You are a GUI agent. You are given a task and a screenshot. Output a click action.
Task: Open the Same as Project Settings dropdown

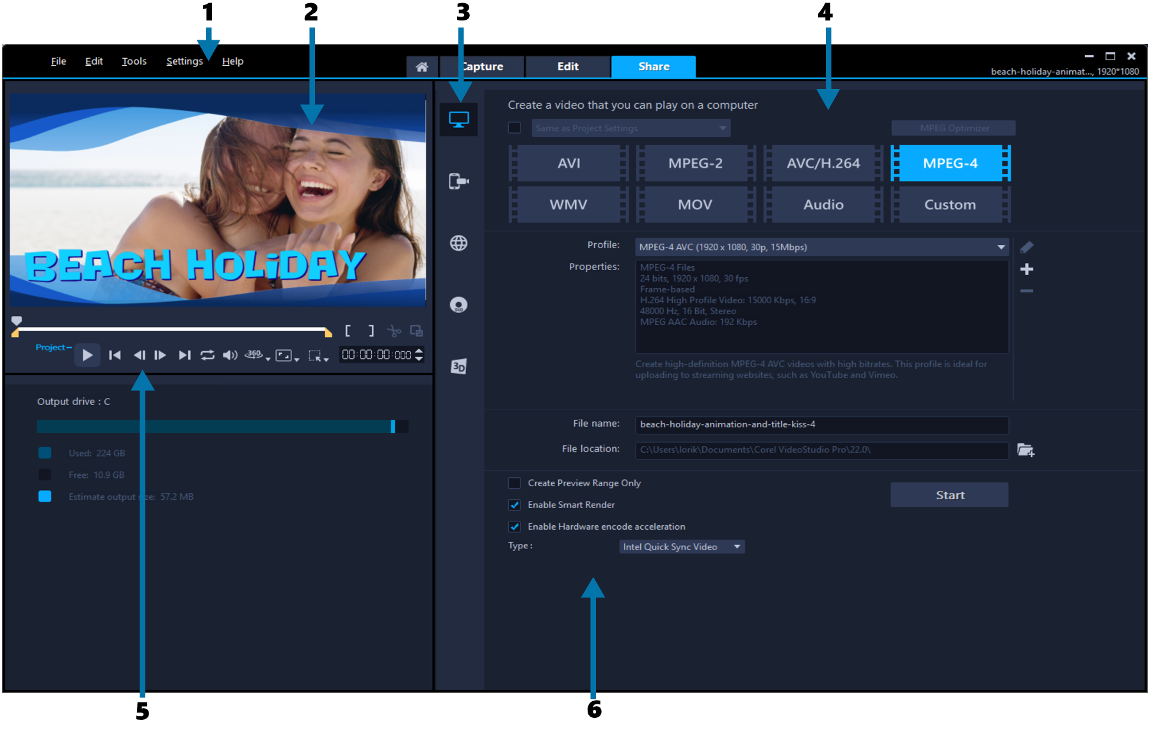pyautogui.click(x=630, y=128)
